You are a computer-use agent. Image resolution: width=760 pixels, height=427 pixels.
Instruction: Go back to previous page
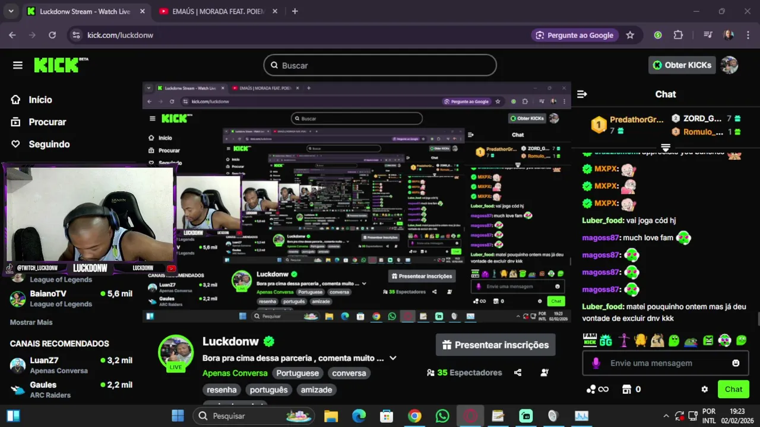(x=12, y=35)
